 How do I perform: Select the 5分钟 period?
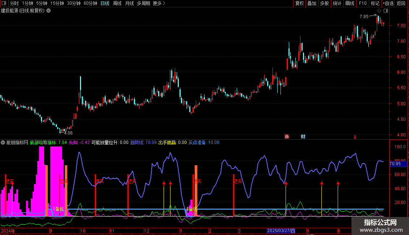[x=42, y=3]
